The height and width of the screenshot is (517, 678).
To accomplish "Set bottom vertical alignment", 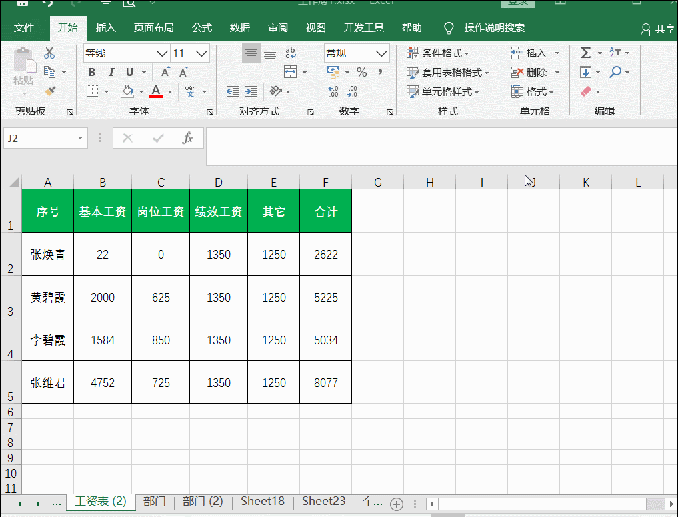I will (270, 53).
